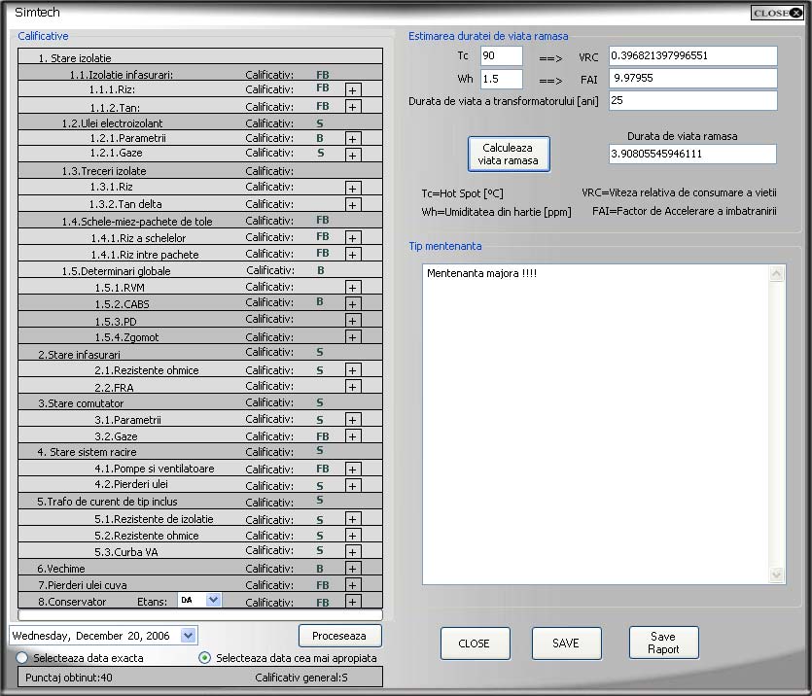Image resolution: width=812 pixels, height=696 pixels.
Task: Open plus button for 1.3.1.Riz
Action: tap(353, 188)
